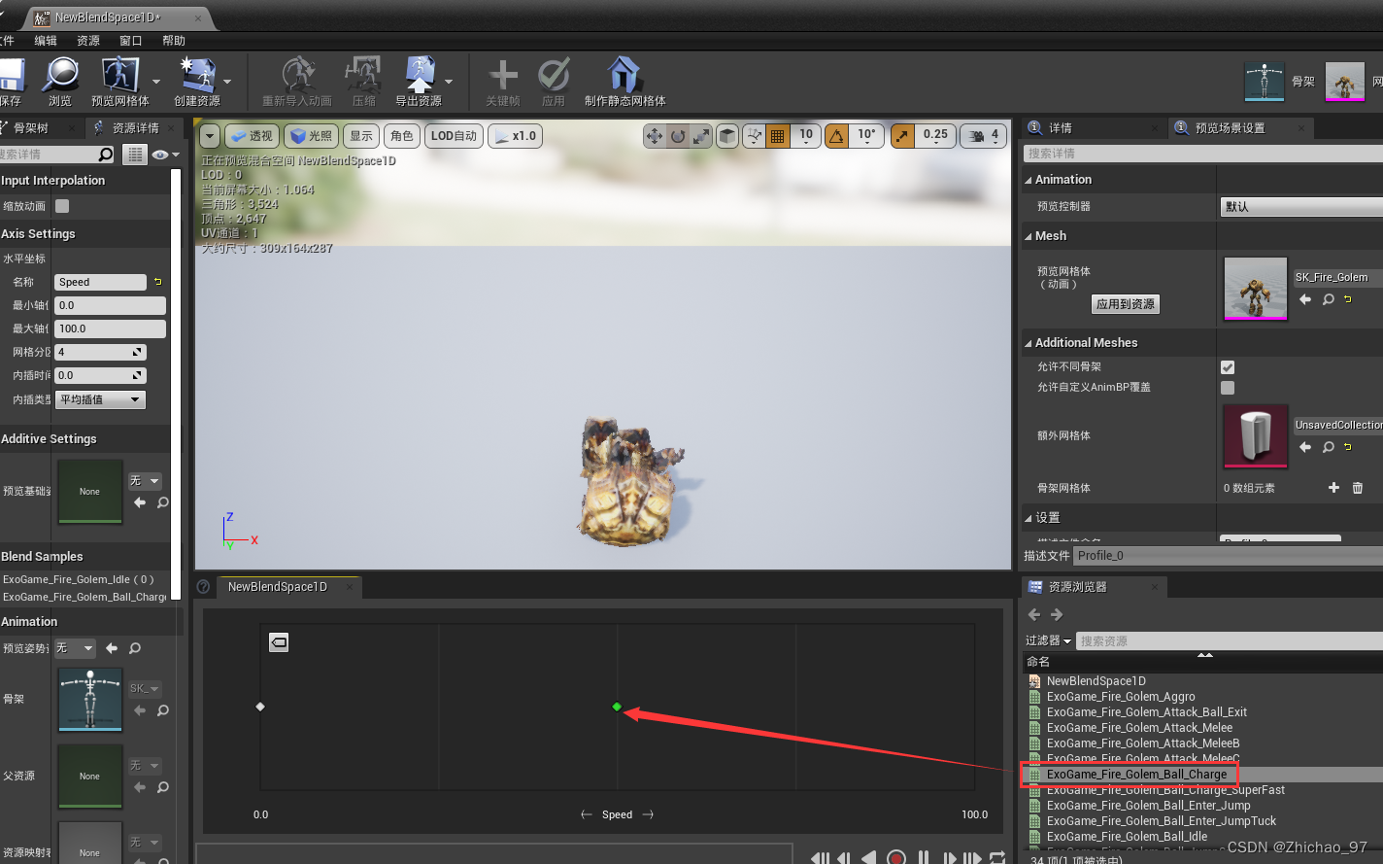
Task: Click the green blend sample point on Speed axis
Action: [617, 708]
